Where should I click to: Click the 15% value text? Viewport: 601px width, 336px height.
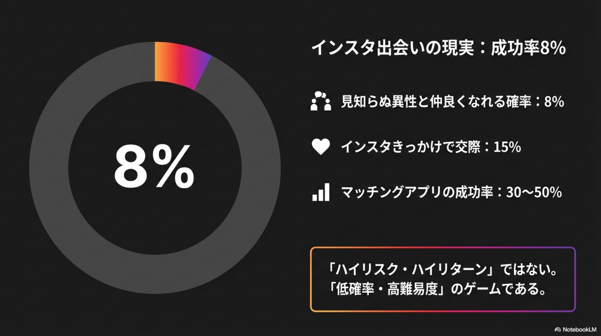point(507,147)
